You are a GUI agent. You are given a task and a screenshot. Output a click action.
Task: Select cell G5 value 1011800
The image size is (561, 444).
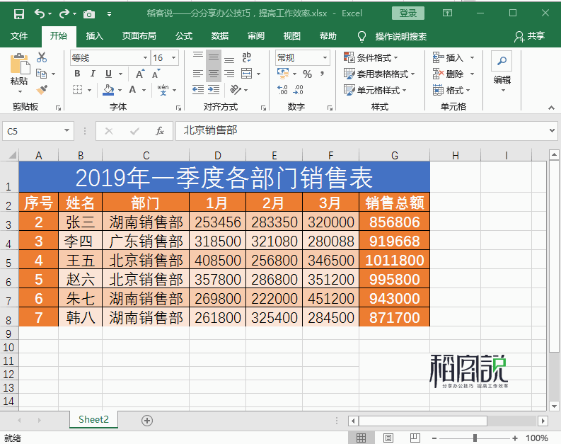point(394,260)
